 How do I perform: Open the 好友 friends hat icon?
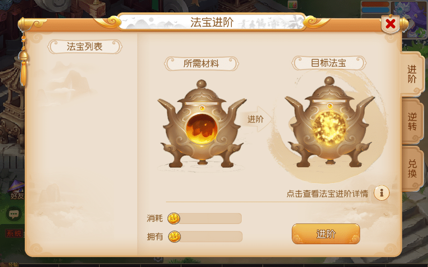[16, 190]
